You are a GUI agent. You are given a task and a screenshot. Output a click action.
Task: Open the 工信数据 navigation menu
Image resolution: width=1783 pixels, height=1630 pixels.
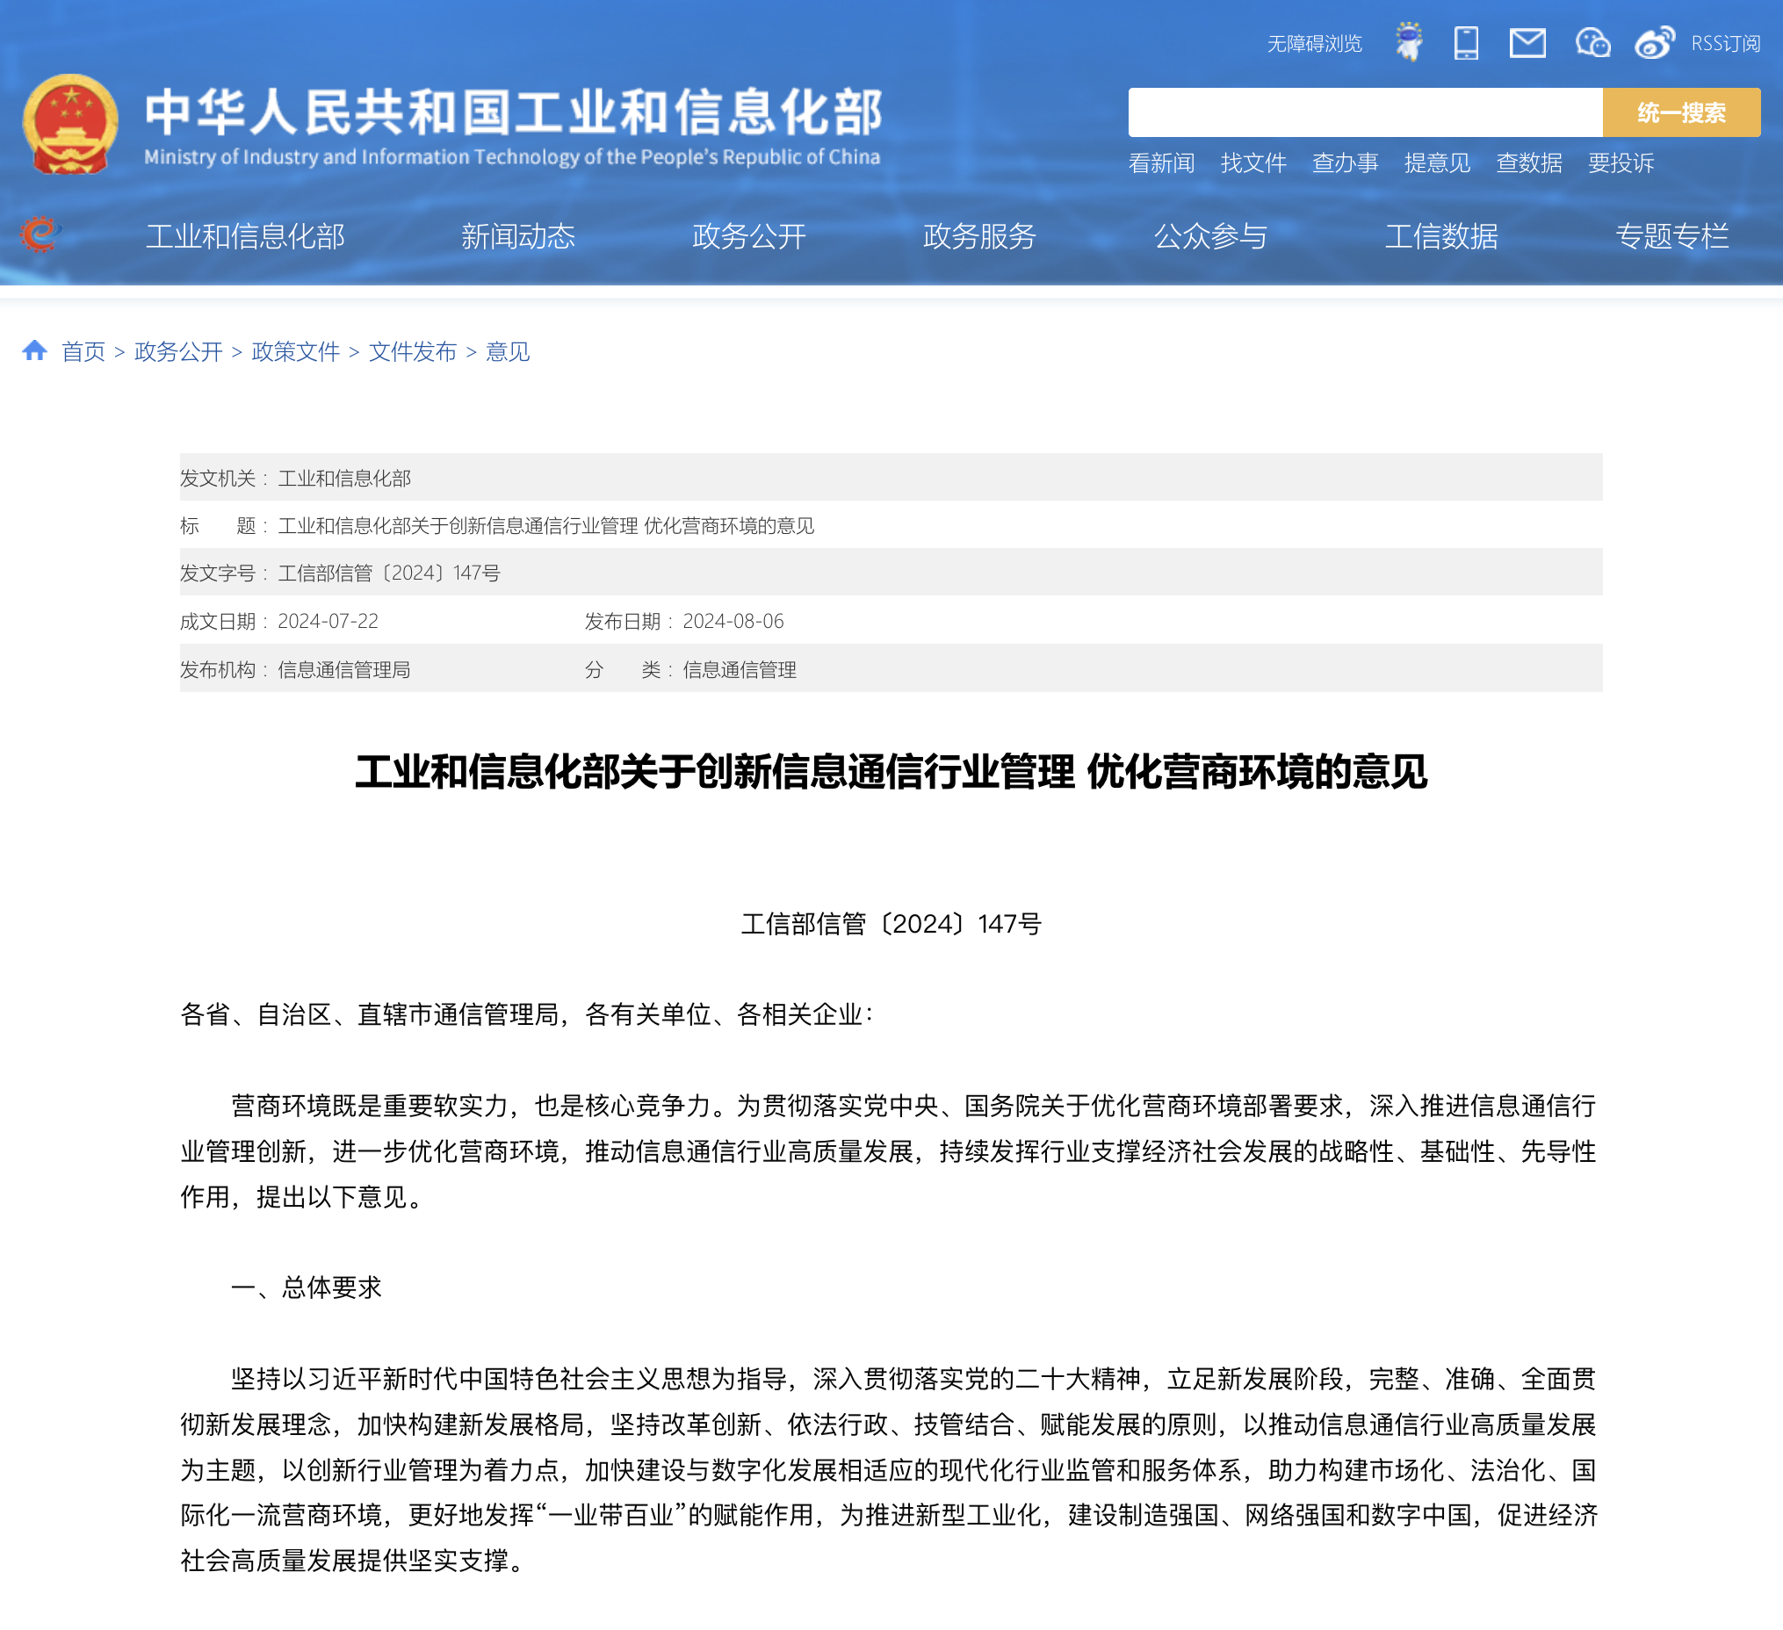[1440, 236]
